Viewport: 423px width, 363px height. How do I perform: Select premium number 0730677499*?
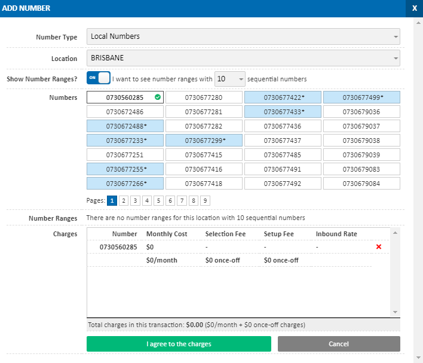tap(362, 97)
